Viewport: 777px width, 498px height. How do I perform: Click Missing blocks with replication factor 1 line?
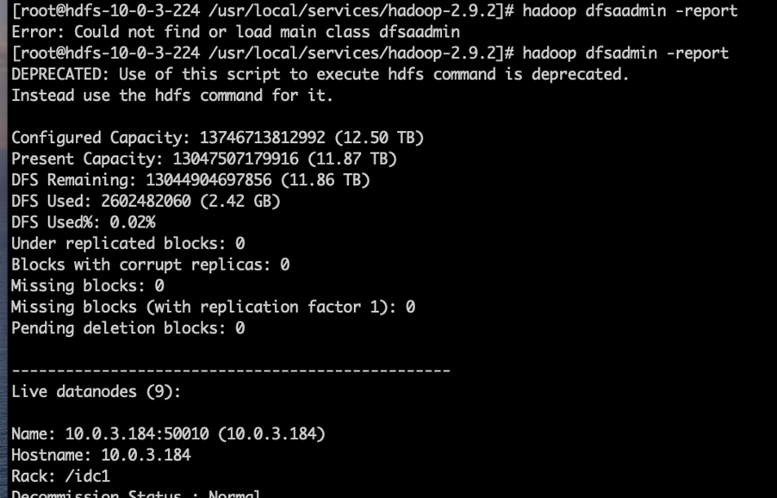click(x=213, y=308)
